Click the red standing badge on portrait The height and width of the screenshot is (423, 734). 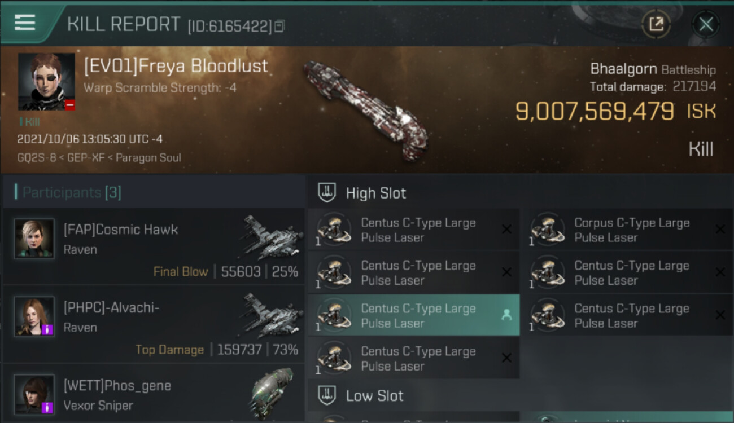tap(69, 105)
